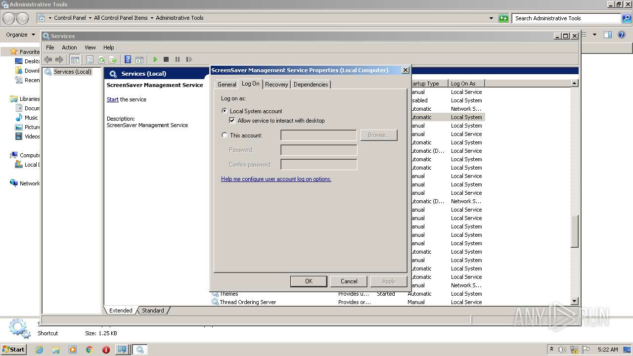
Task: Open the Help menu in Services
Action: pos(108,47)
